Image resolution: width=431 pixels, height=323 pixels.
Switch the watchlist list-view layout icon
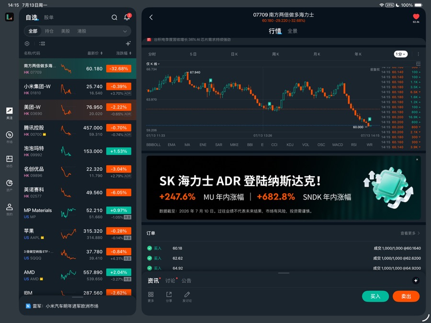coord(42,44)
